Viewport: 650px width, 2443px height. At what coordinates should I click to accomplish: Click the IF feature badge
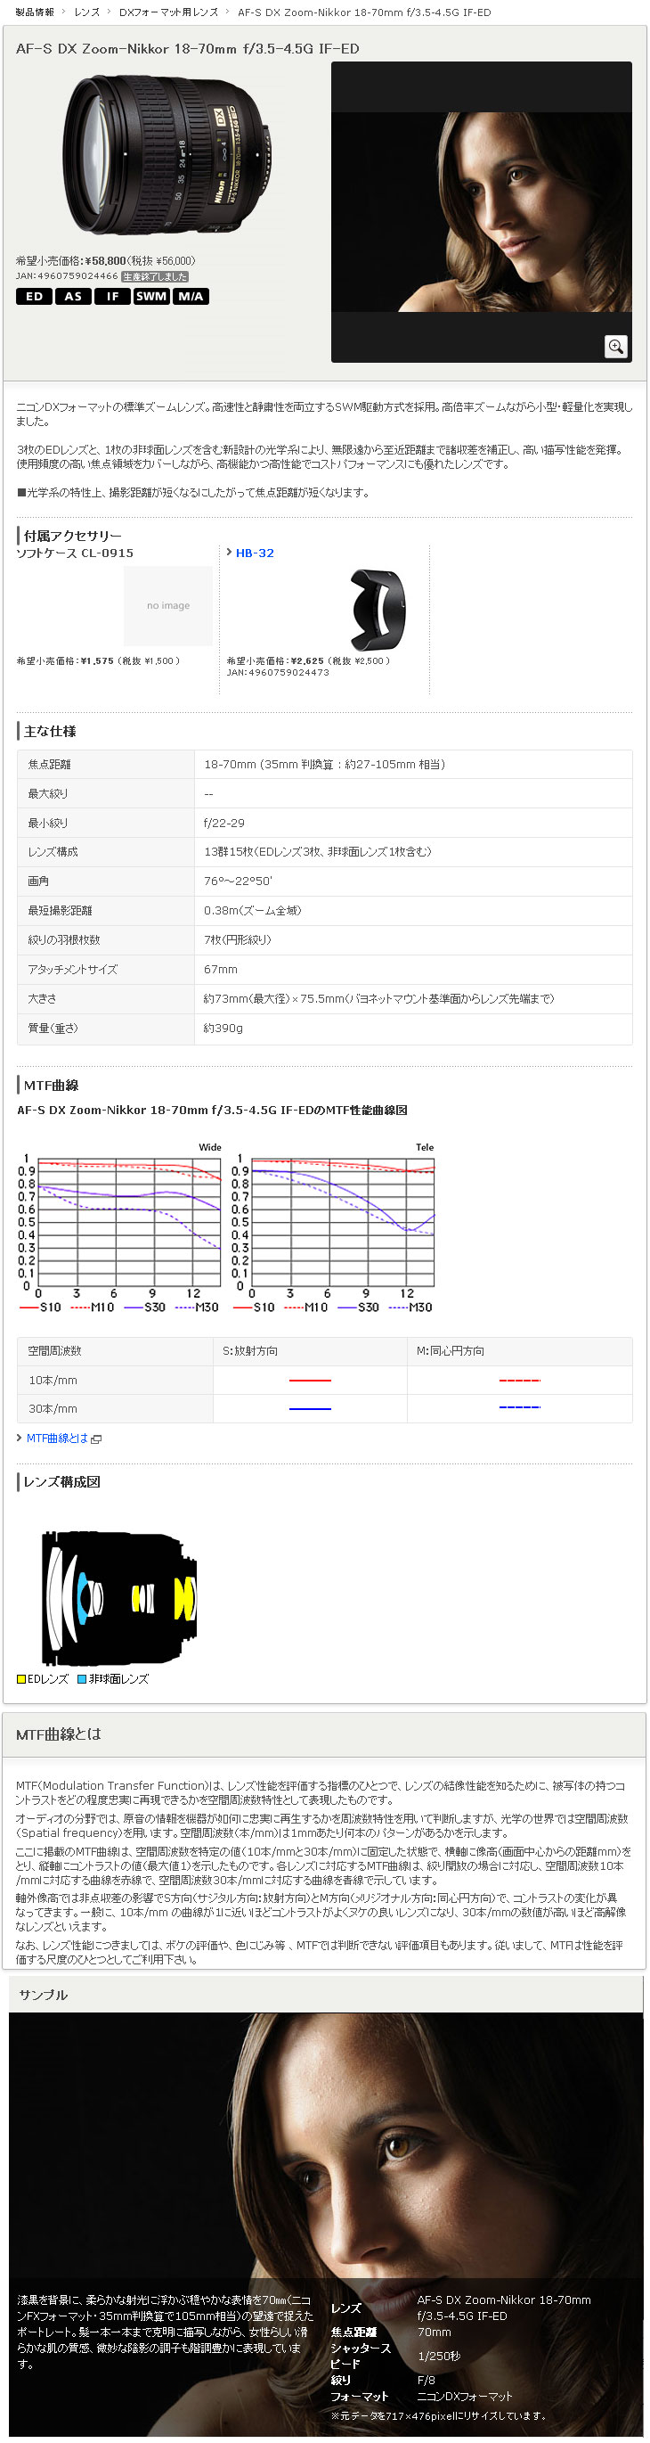[x=112, y=297]
